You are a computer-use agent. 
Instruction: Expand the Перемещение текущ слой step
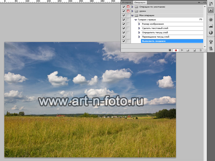click(x=139, y=37)
